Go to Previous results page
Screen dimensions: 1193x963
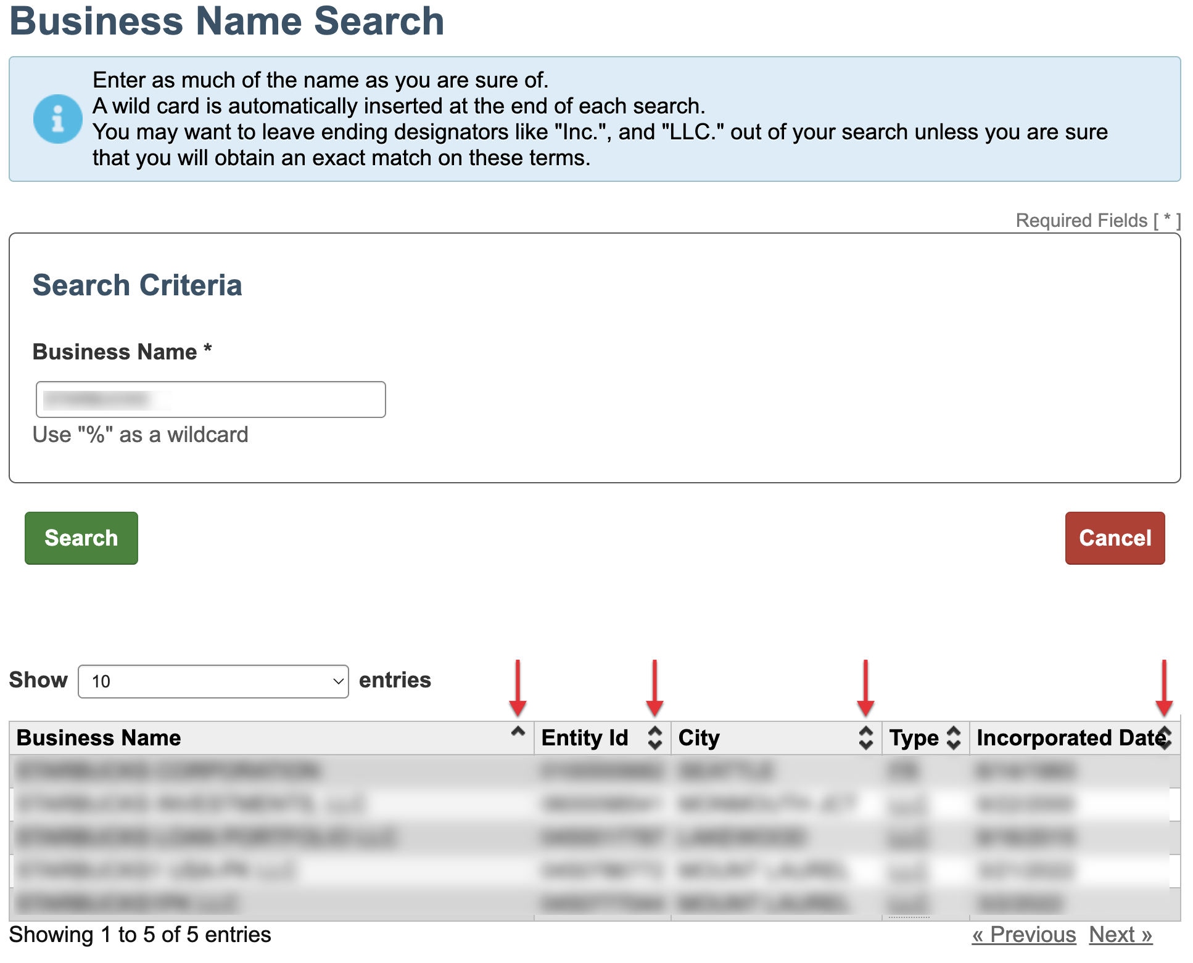point(1024,935)
